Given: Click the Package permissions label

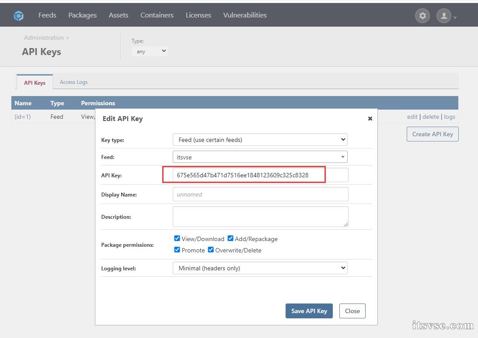Looking at the screenshot, I should click(x=127, y=245).
